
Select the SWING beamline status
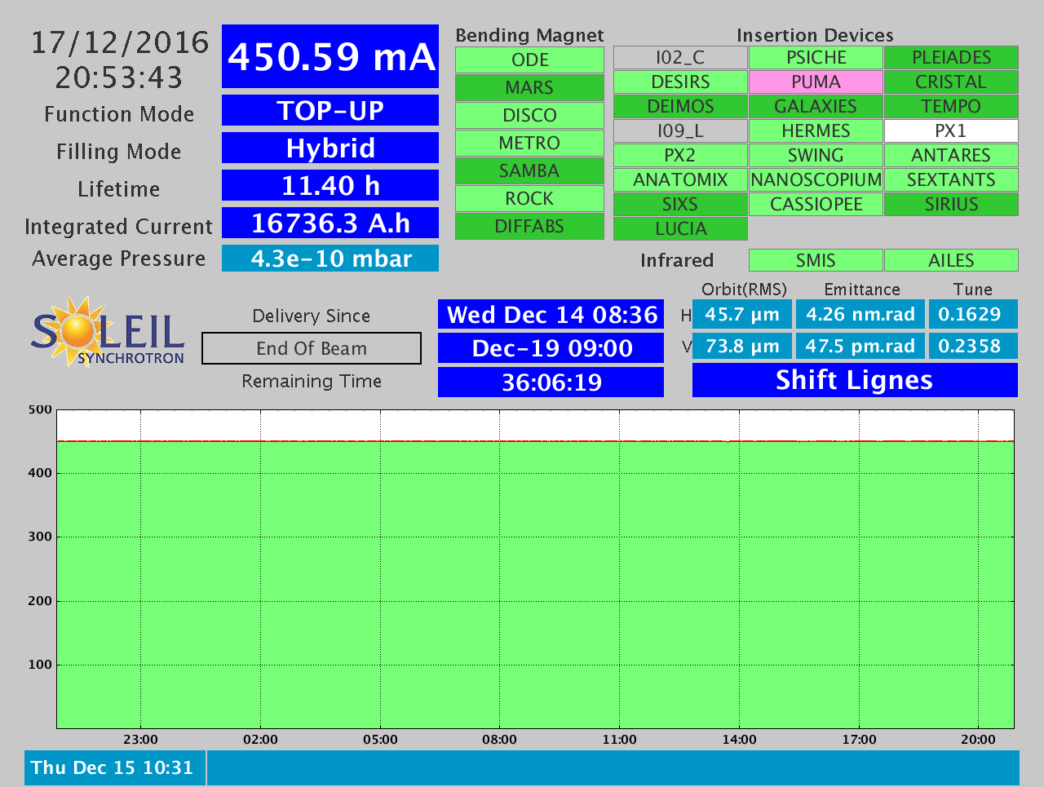click(816, 156)
